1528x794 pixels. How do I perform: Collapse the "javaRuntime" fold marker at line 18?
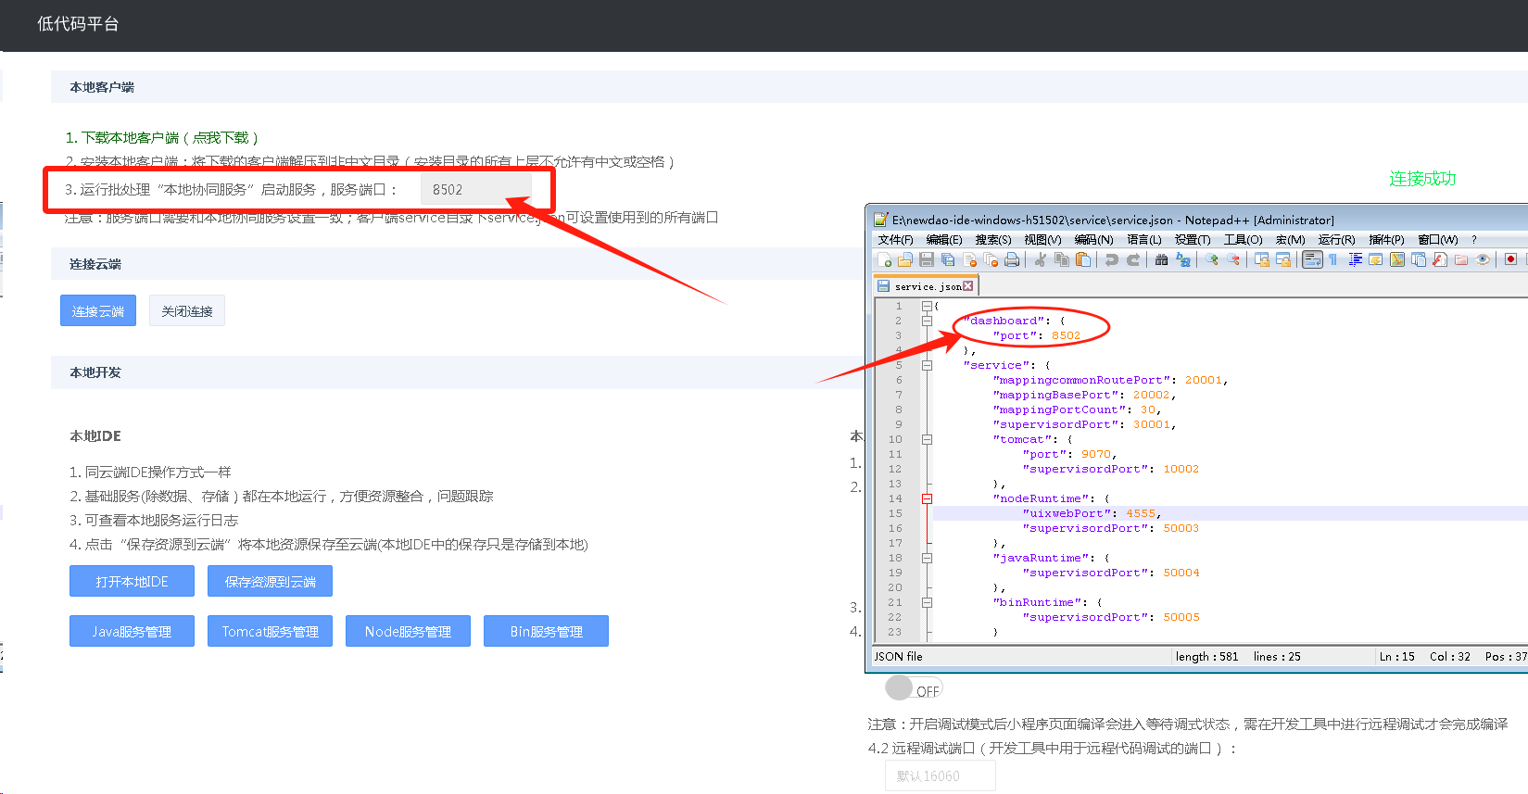(x=927, y=558)
